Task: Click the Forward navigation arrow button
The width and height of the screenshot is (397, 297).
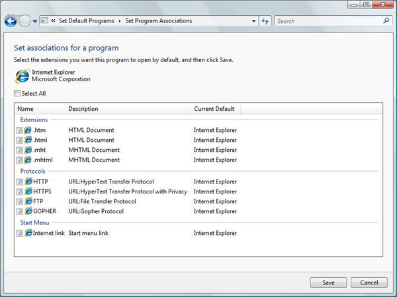Action: (x=24, y=21)
